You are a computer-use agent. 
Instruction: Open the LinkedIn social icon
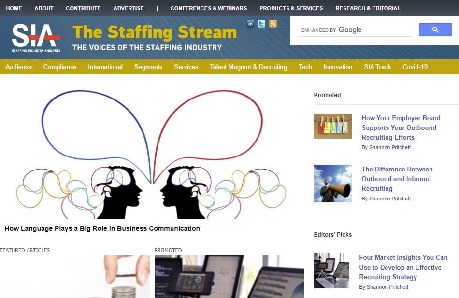pos(250,23)
